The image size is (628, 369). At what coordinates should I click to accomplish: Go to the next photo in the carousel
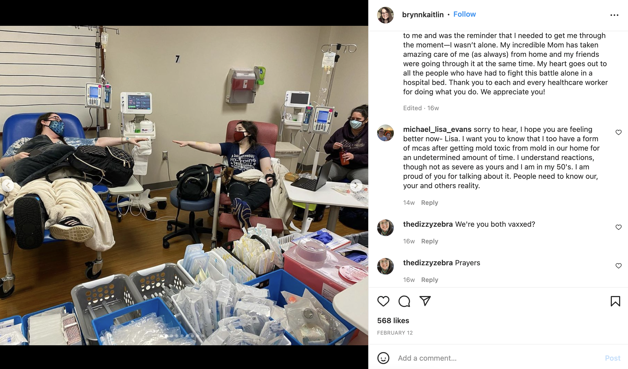coord(356,186)
